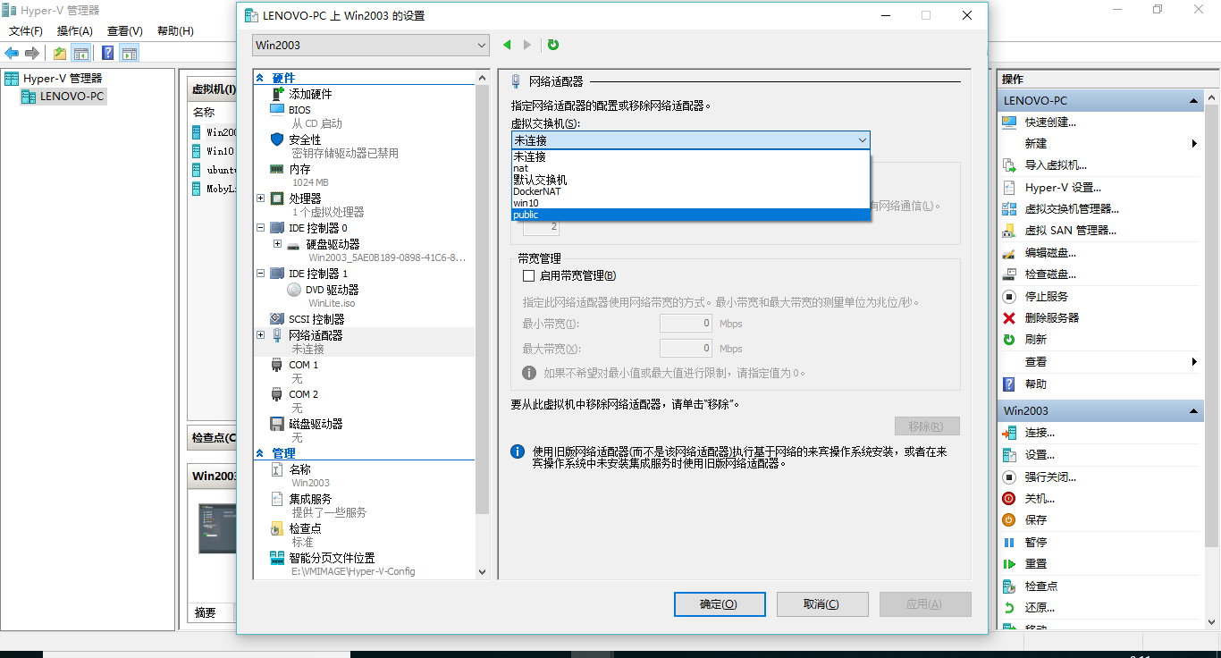This screenshot has height=658, width=1221.
Task: Click the green refresh icon in settings
Action: (x=552, y=45)
